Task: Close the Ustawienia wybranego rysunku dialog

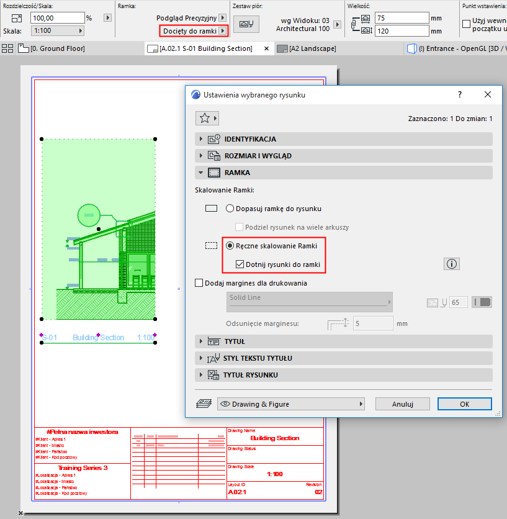Action: coord(488,94)
